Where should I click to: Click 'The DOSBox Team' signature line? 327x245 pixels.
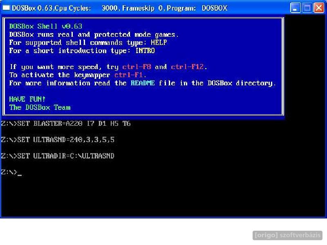40,107
